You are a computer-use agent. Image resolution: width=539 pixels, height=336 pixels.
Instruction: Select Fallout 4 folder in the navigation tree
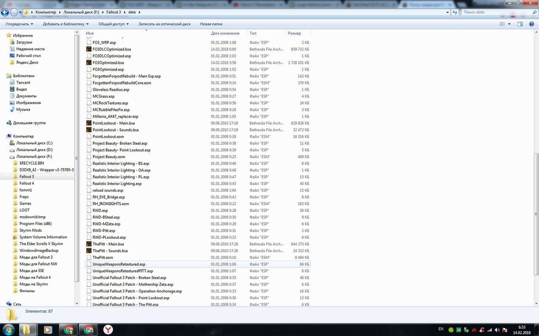(x=27, y=183)
